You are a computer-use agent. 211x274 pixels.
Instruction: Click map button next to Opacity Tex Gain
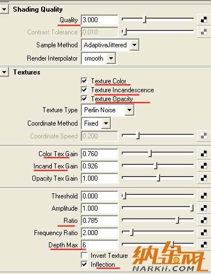(x=204, y=178)
